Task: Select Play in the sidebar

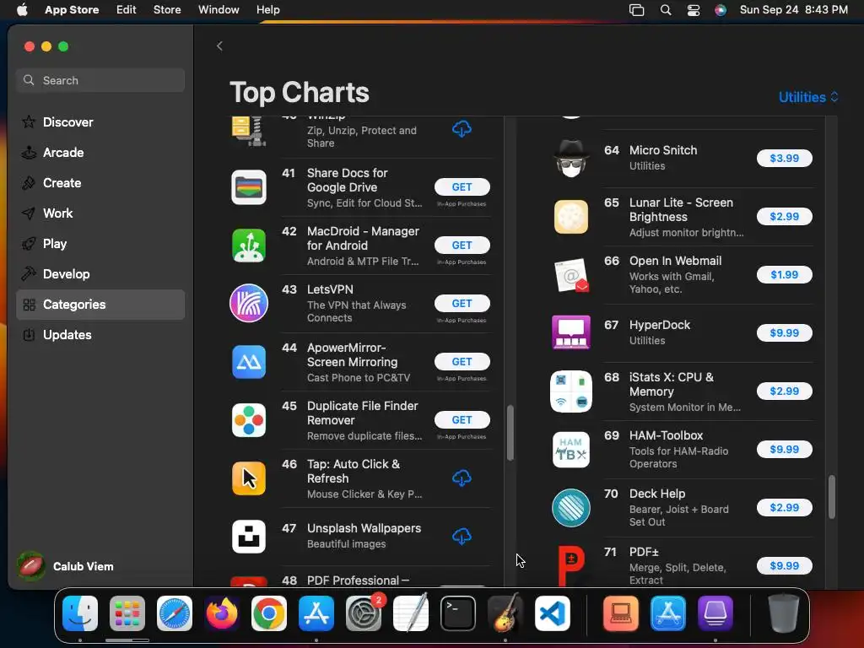Action: pos(100,244)
